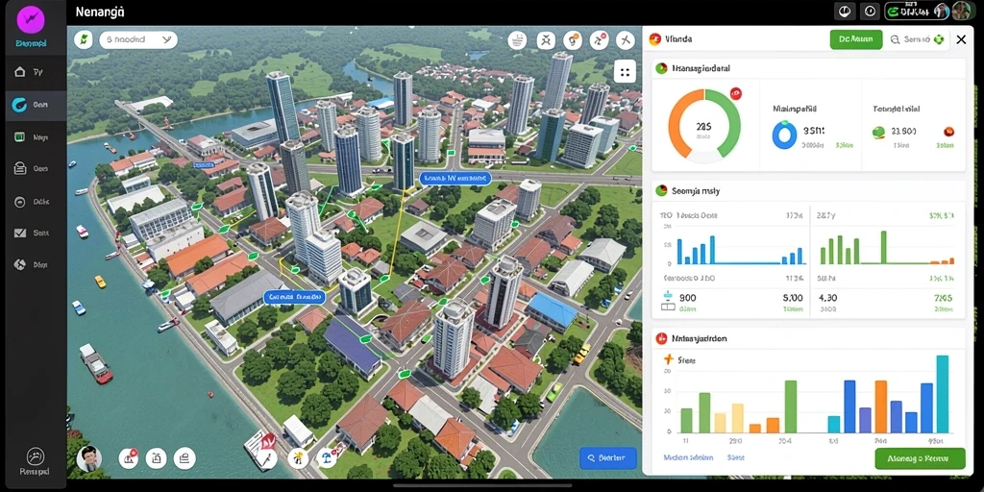This screenshot has height=492, width=984.
Task: Click the green-outlined status pill in top bar
Action: [x=917, y=11]
